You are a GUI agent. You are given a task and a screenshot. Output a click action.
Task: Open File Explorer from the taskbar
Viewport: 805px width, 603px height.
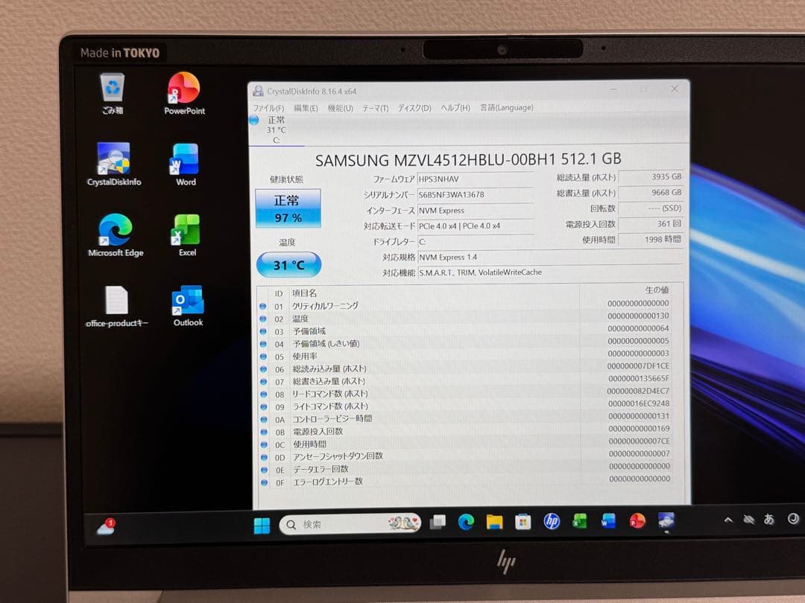[x=494, y=522]
